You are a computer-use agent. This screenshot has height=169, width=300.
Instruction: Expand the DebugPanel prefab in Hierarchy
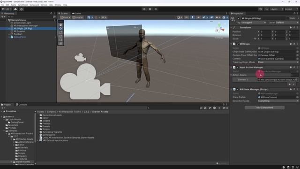[x=9, y=37]
